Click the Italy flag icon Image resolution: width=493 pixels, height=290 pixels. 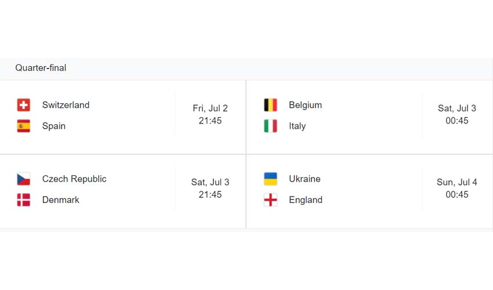[270, 126]
